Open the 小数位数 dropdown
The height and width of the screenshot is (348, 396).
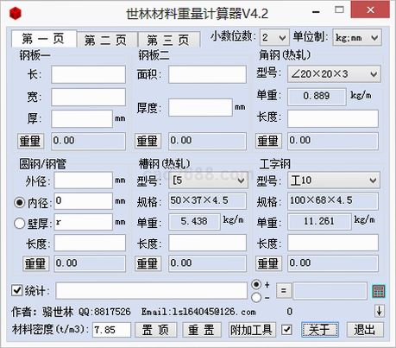point(274,37)
